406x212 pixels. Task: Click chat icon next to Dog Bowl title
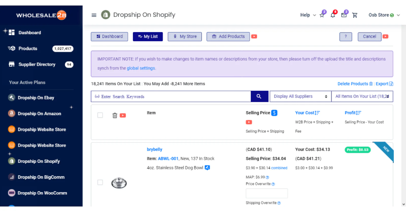pyautogui.click(x=207, y=167)
